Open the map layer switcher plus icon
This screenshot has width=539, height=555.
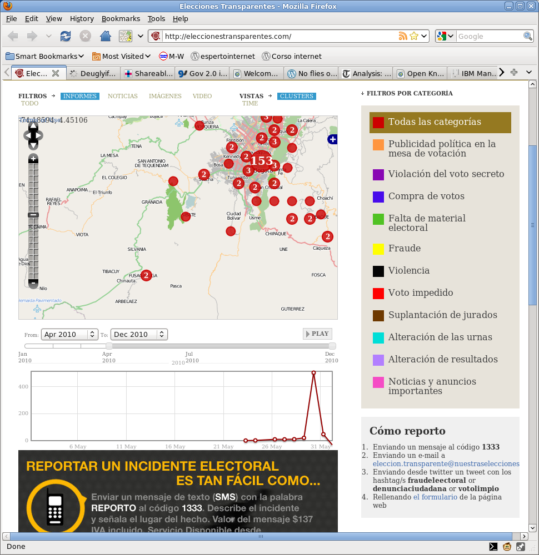[332, 139]
